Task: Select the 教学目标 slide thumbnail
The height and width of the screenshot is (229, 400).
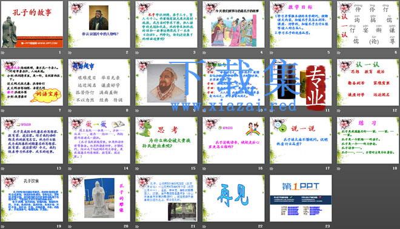Action: 301,24
